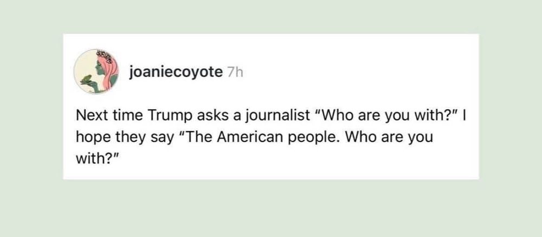Click the frog in the avatar image

[86, 79]
